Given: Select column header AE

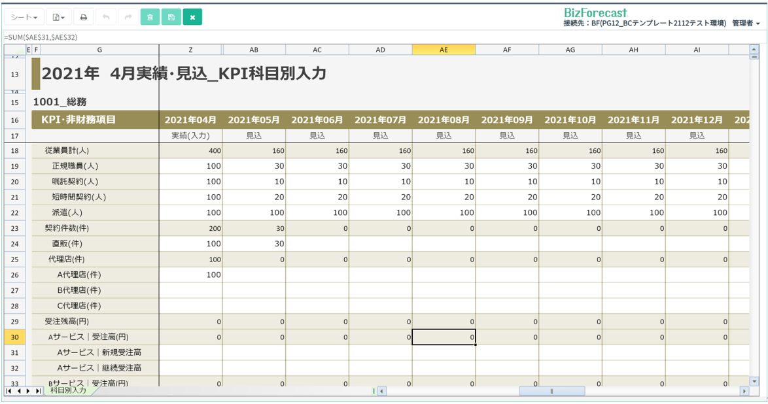Looking at the screenshot, I should (x=444, y=50).
